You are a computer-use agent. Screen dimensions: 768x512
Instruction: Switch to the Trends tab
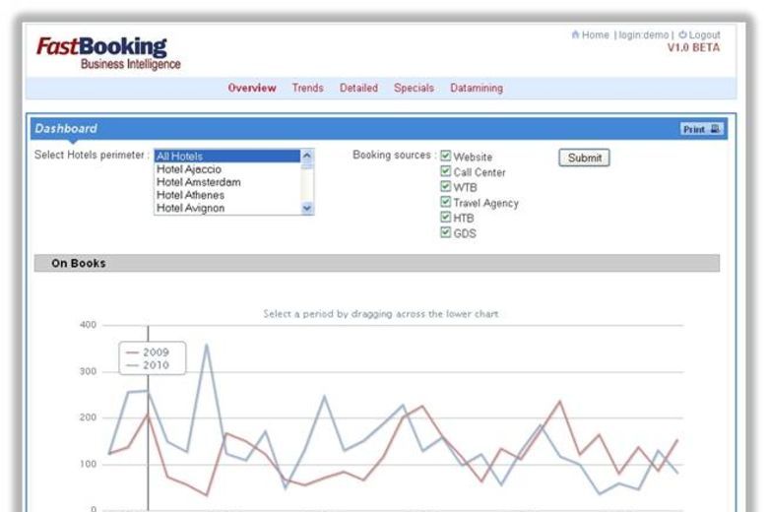307,88
